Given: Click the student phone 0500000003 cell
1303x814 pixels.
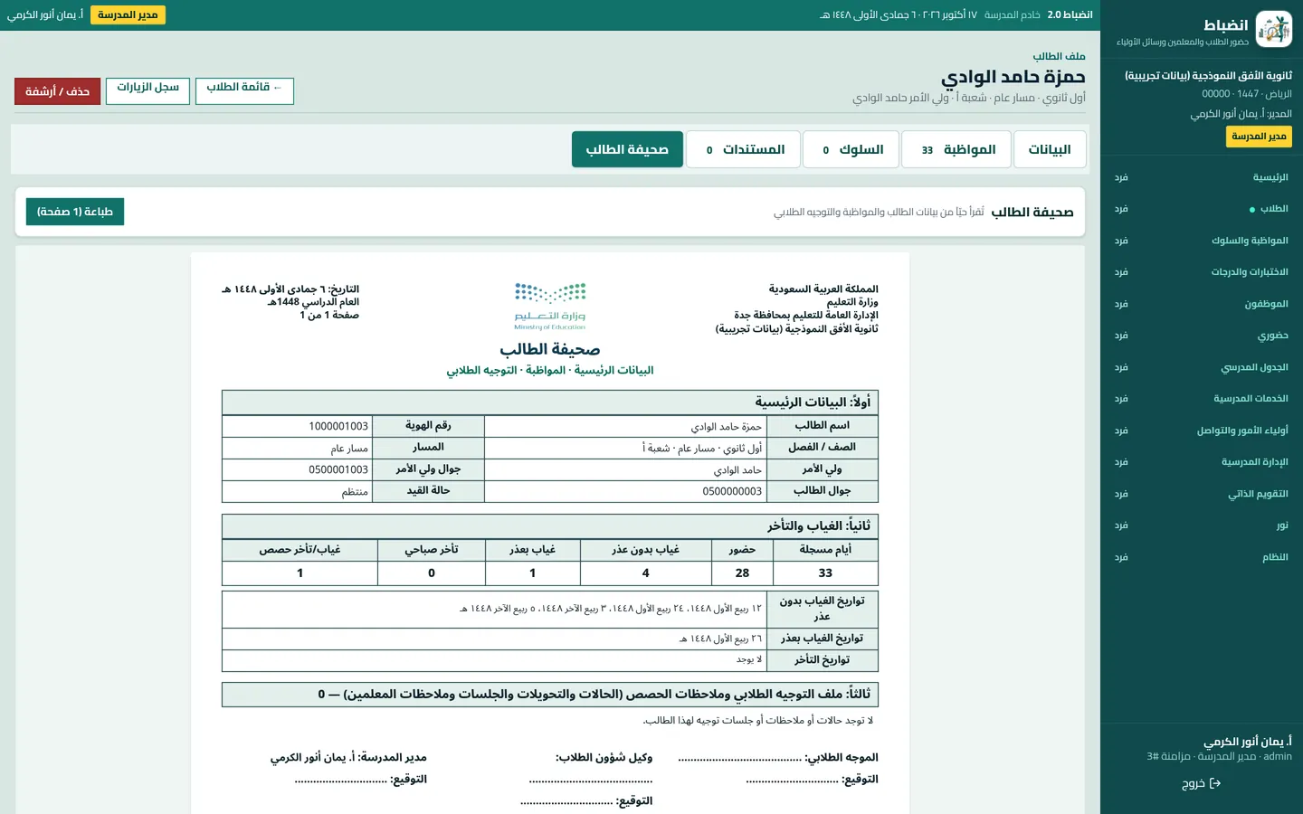Looking at the screenshot, I should coord(625,491).
